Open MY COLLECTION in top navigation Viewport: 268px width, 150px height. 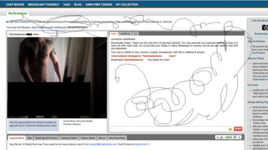[127, 5]
